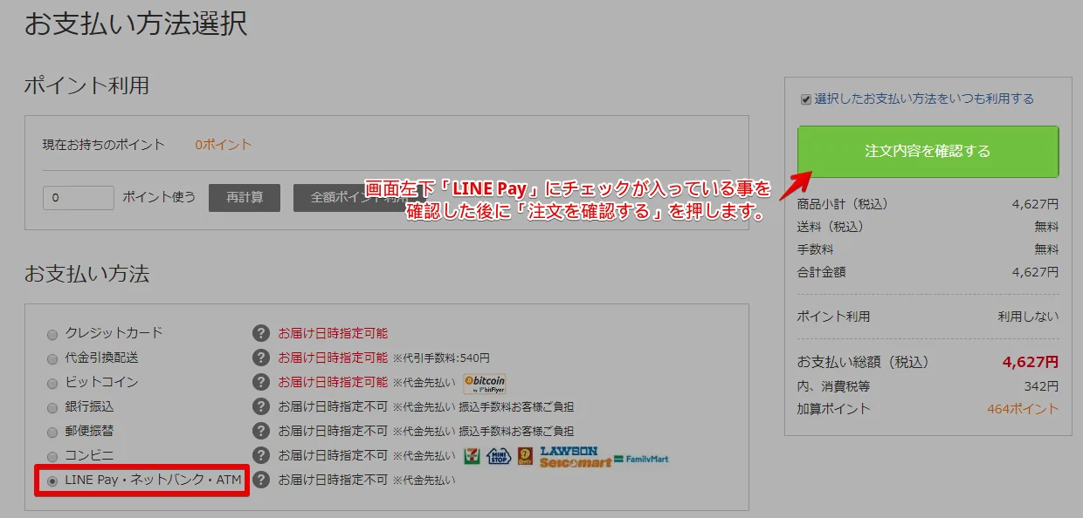Click the Lawson logo
Screen dimensions: 1083x518
point(569,451)
